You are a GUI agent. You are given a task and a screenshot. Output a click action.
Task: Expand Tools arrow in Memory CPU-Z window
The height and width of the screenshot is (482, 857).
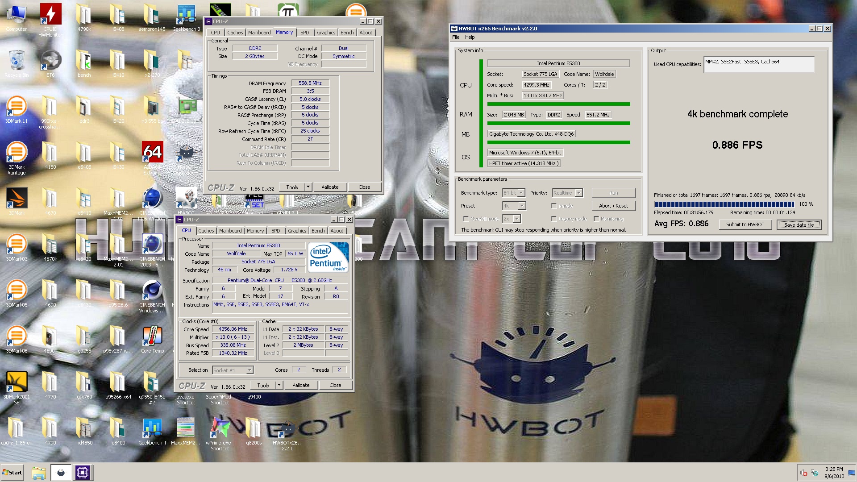308,187
